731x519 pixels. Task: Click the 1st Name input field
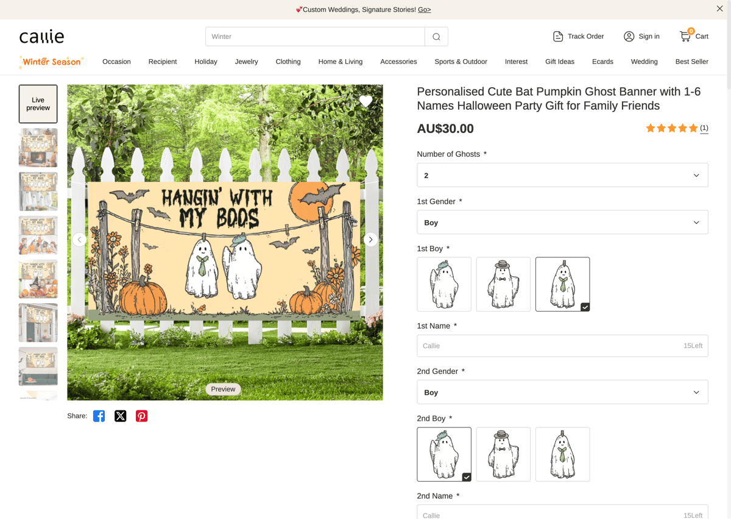pyautogui.click(x=562, y=346)
